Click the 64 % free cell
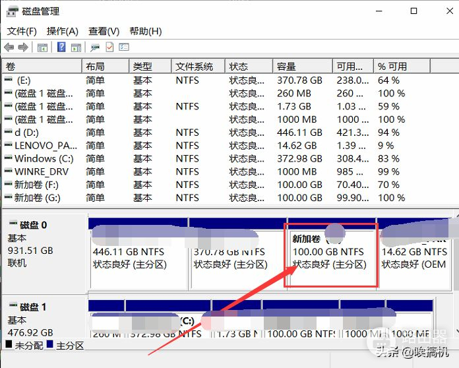 (388, 80)
